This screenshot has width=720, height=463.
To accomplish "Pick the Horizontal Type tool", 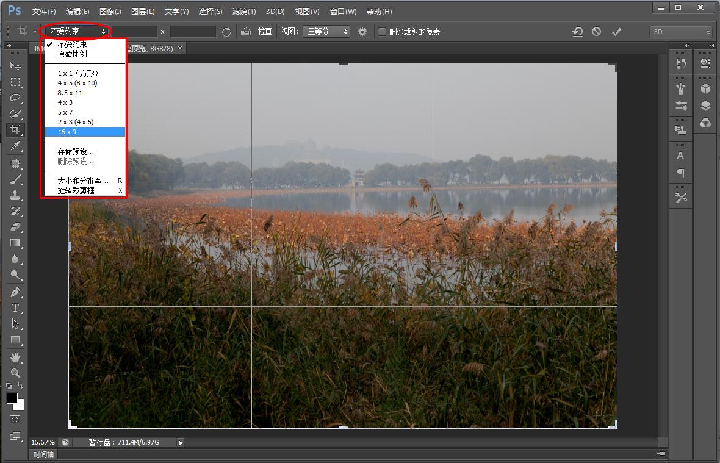I will tap(15, 308).
